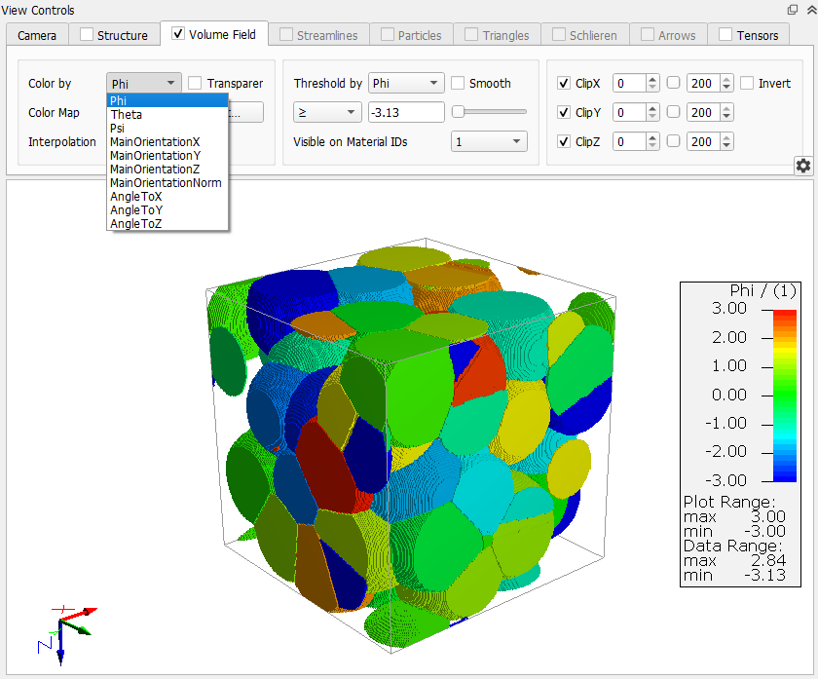Open the Visible on Material IDs dropdown
Screen dimensions: 818x679
488,142
